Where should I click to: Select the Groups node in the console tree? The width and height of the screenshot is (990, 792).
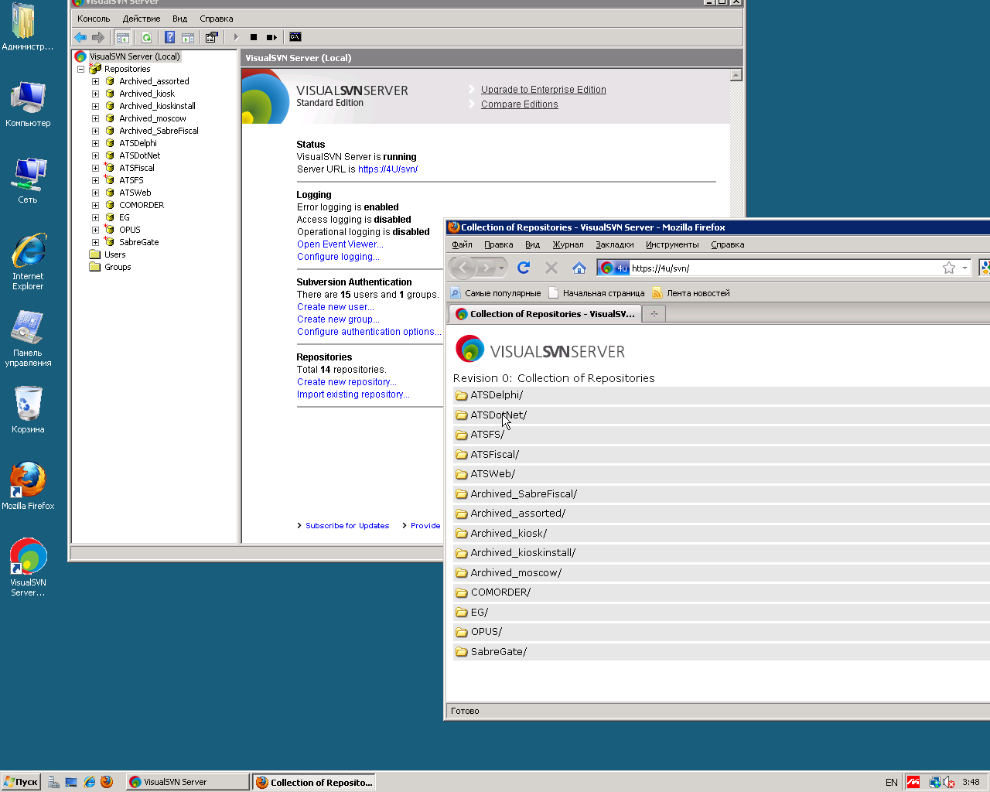[118, 267]
